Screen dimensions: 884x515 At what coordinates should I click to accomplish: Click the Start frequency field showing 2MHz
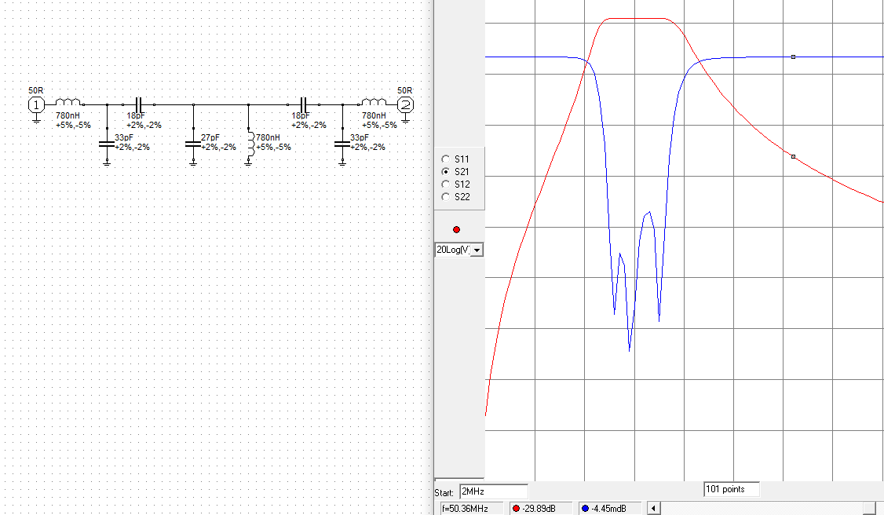(x=493, y=492)
